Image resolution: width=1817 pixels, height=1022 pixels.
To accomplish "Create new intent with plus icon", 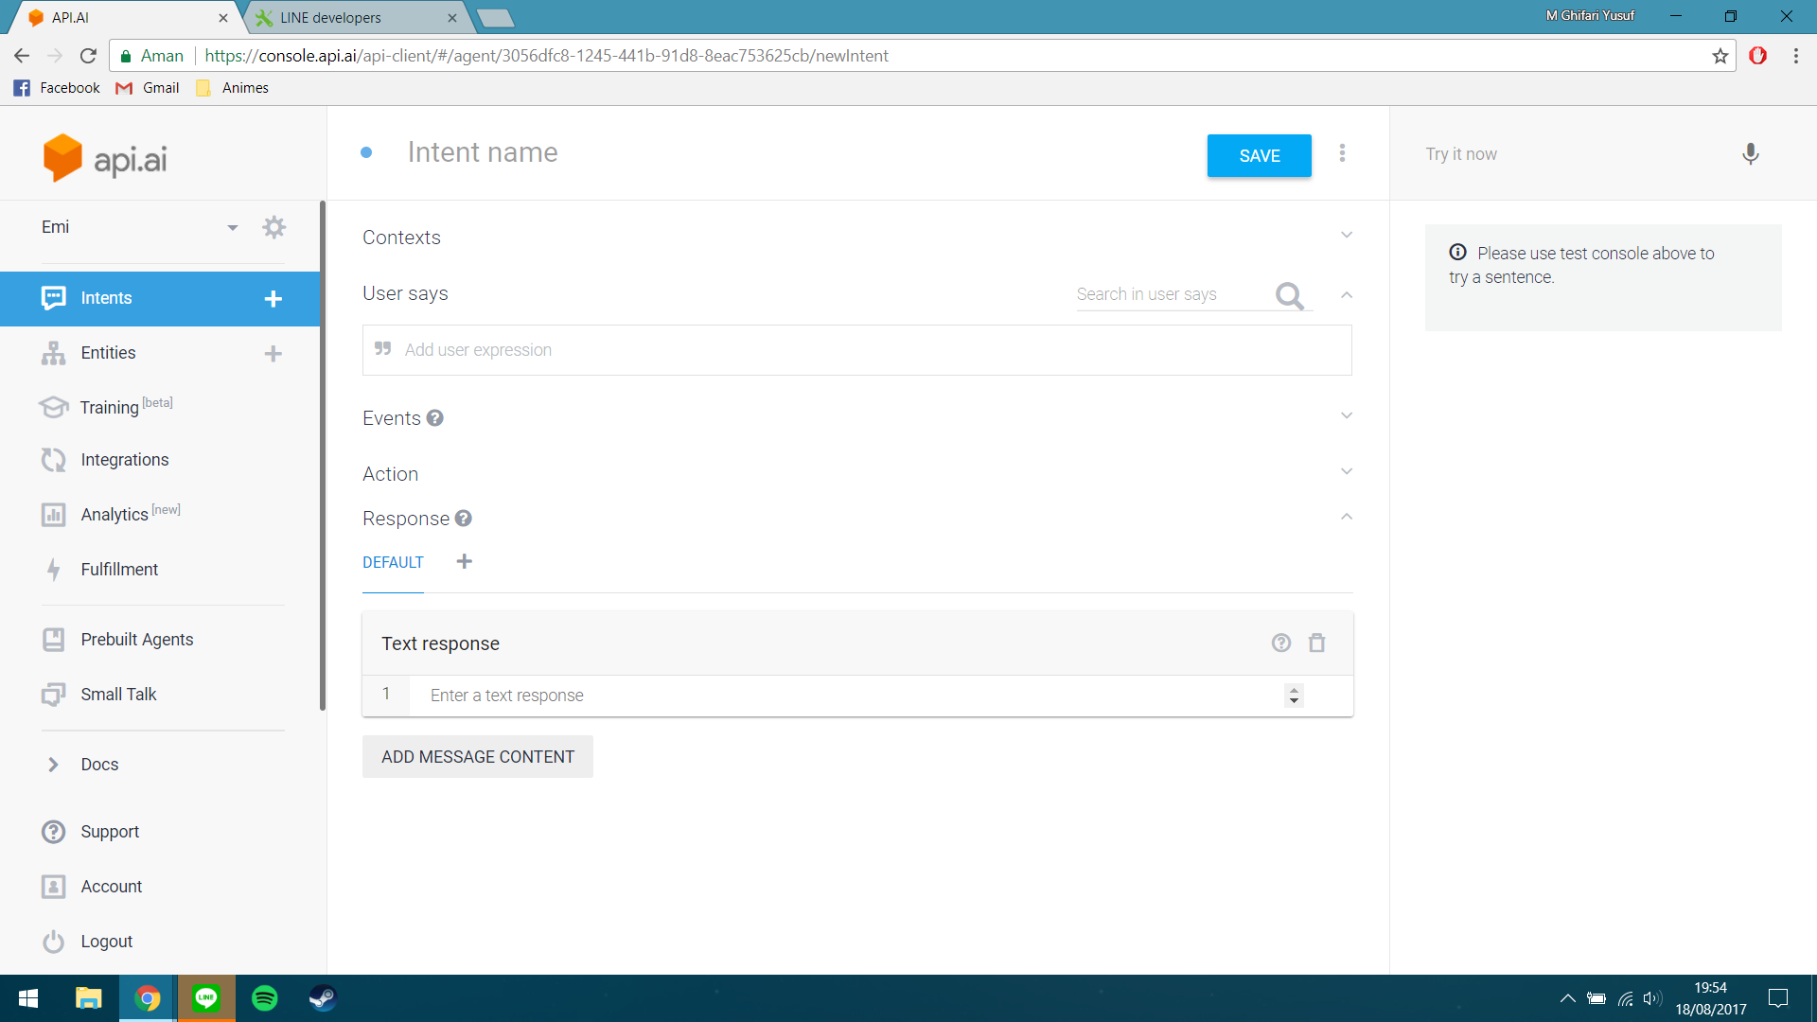I will click(x=273, y=299).
